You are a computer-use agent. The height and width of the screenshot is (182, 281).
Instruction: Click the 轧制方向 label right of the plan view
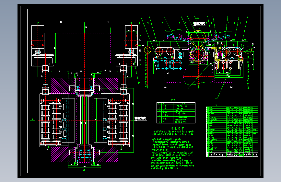coord(140,118)
